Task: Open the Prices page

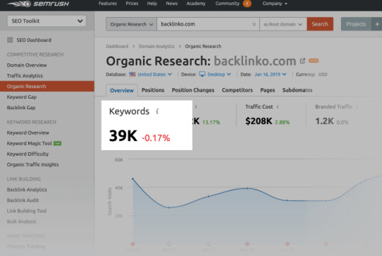Action: [x=132, y=4]
